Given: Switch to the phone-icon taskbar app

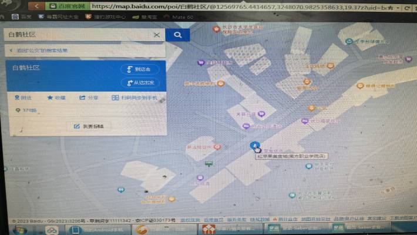Looking at the screenshot, I should pyautogui.click(x=97, y=230).
